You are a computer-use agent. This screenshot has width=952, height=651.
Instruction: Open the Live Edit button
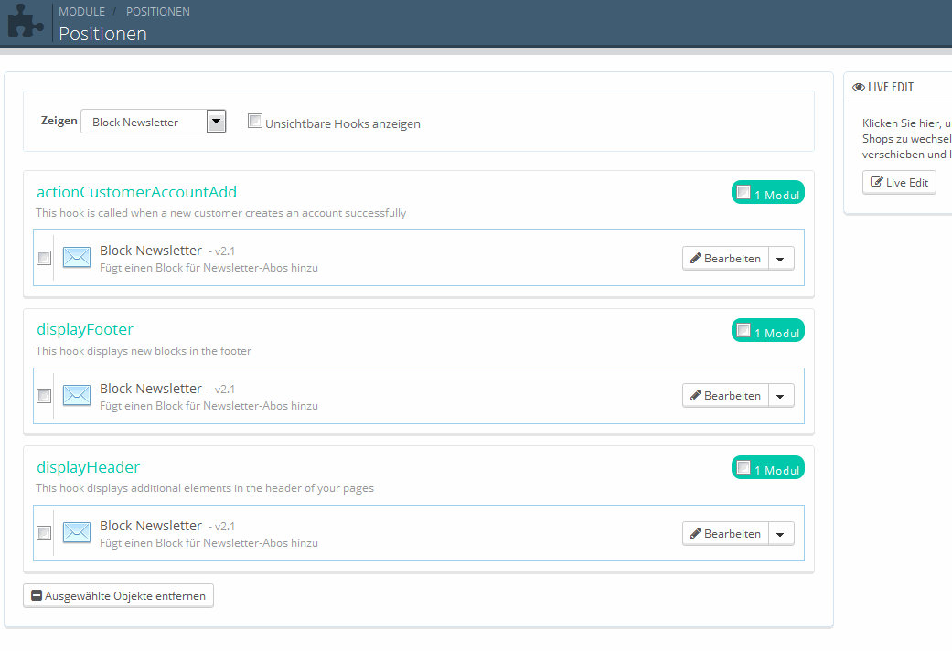click(899, 182)
